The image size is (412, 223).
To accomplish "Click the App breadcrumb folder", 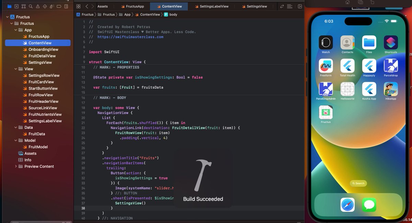I will 125,14.
